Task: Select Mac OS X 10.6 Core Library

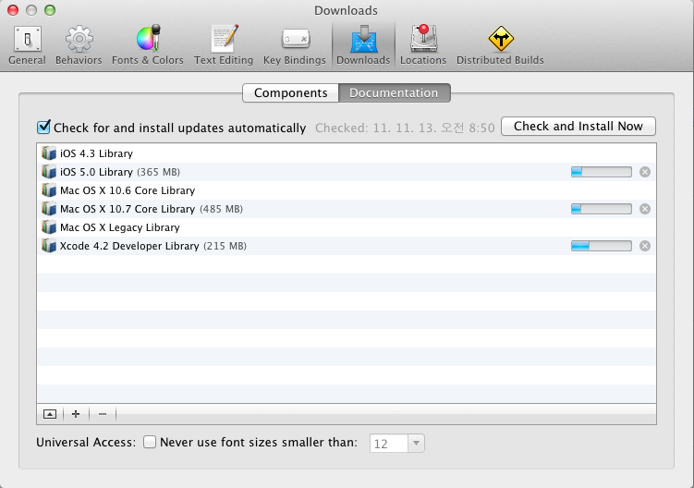Action: tap(347, 190)
